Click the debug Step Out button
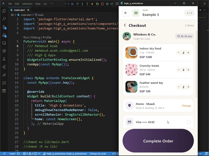 point(87,4)
